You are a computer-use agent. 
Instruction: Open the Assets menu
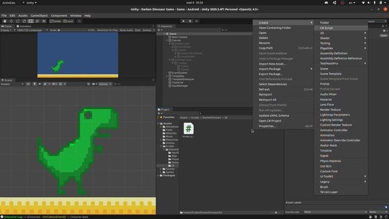[23, 15]
